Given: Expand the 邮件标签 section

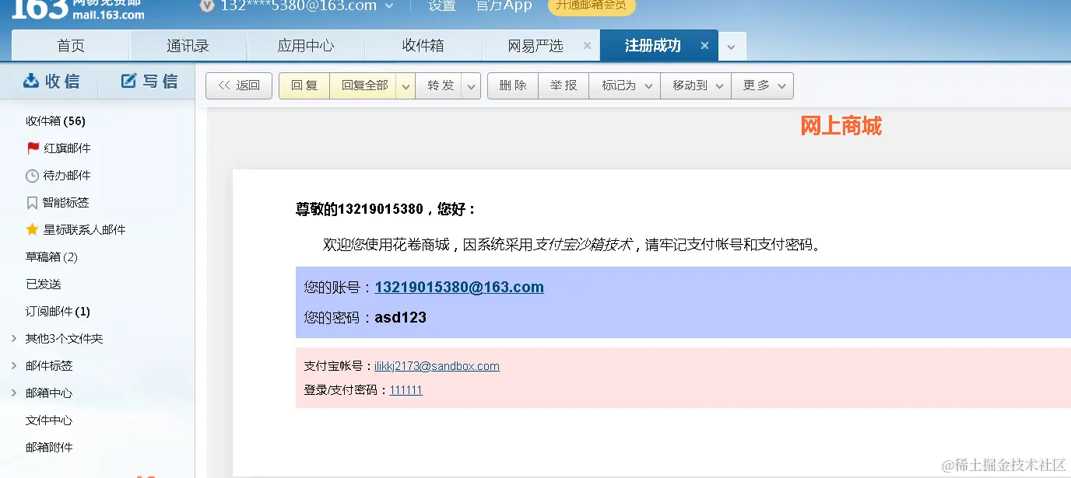Looking at the screenshot, I should coord(14,365).
